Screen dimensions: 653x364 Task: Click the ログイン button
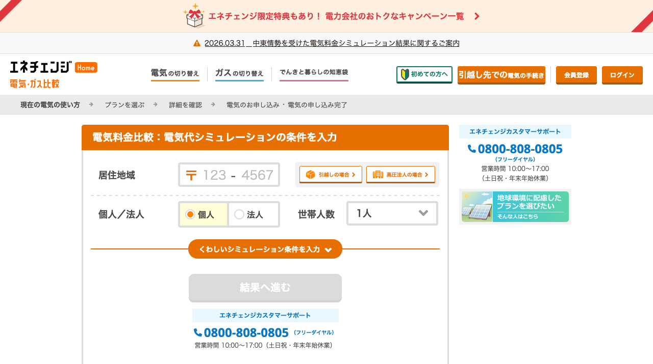(x=622, y=75)
